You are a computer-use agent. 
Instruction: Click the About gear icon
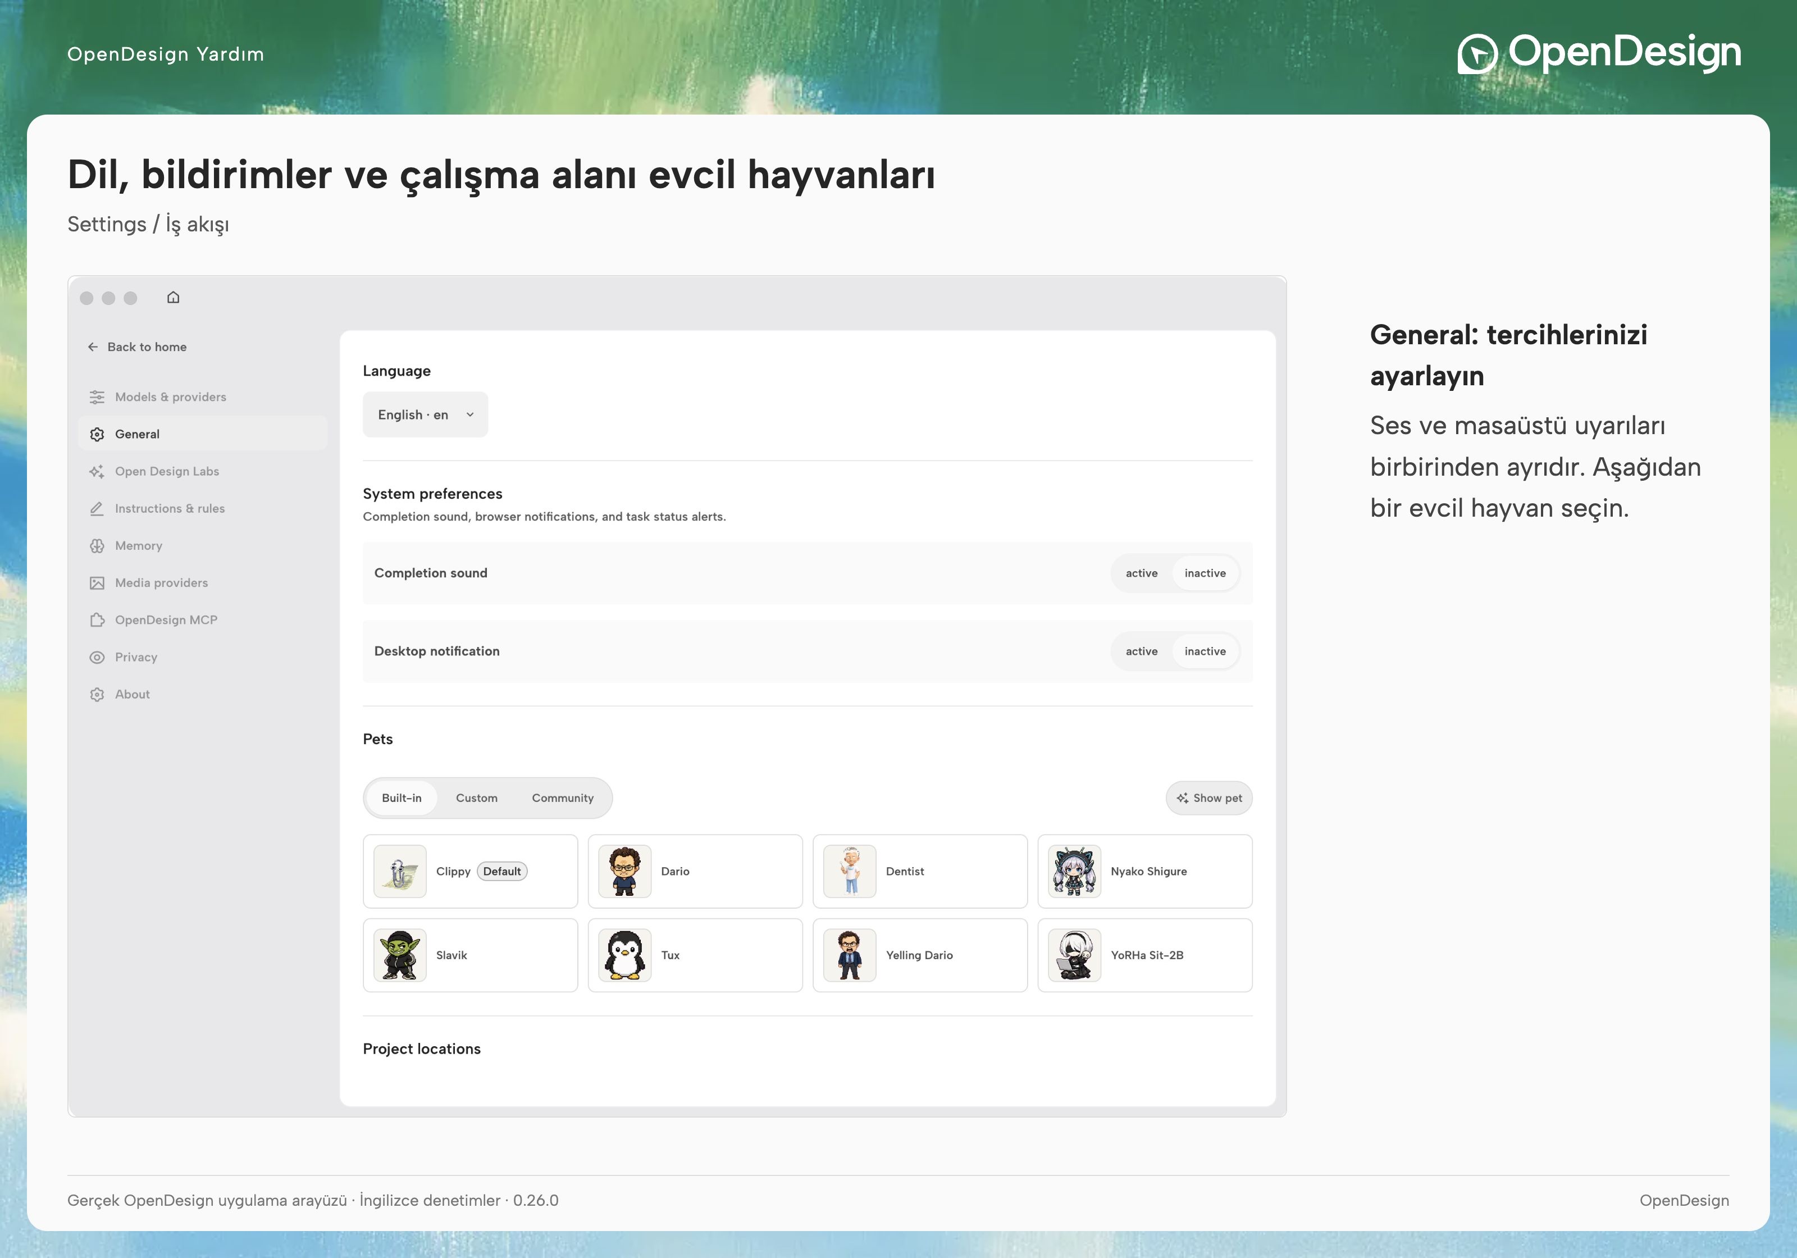97,694
